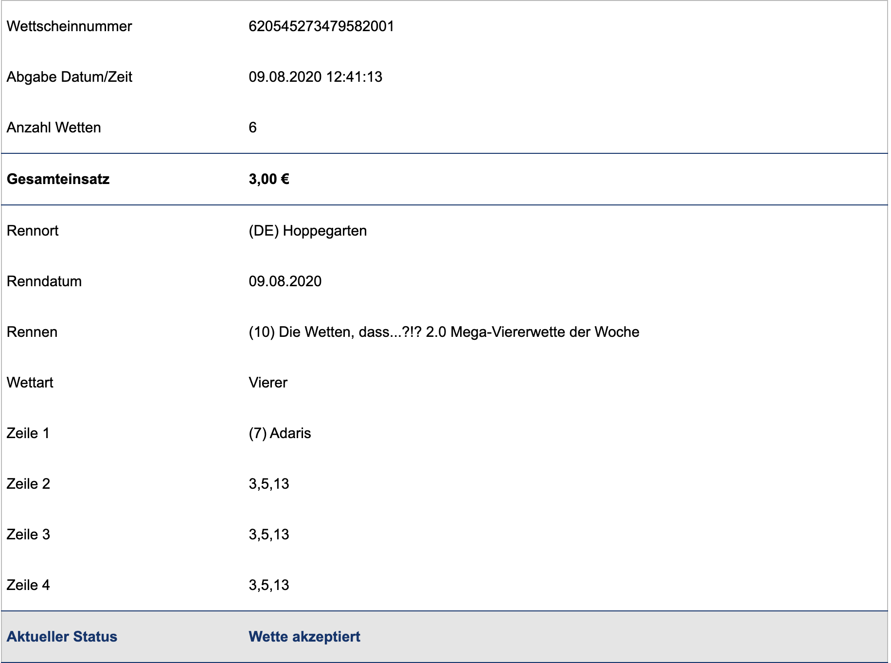Select the venue (DE) Hoppegarten
The image size is (891, 663).
[307, 231]
